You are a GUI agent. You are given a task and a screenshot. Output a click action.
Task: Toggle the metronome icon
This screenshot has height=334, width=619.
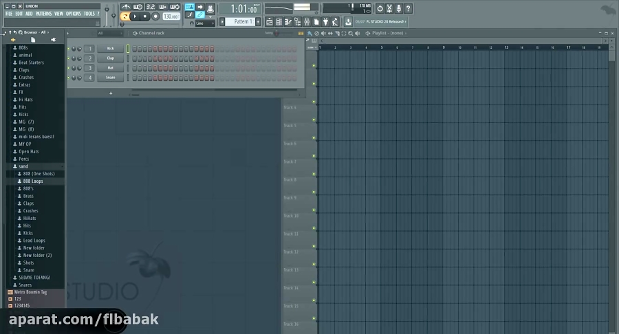[126, 7]
